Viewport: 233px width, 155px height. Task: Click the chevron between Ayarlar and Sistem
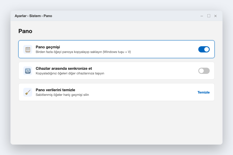pyautogui.click(x=28, y=16)
